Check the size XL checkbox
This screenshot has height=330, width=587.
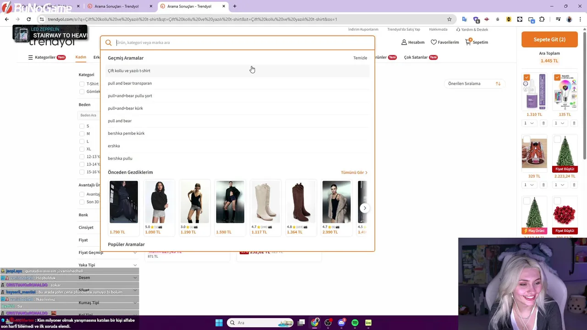(x=82, y=149)
